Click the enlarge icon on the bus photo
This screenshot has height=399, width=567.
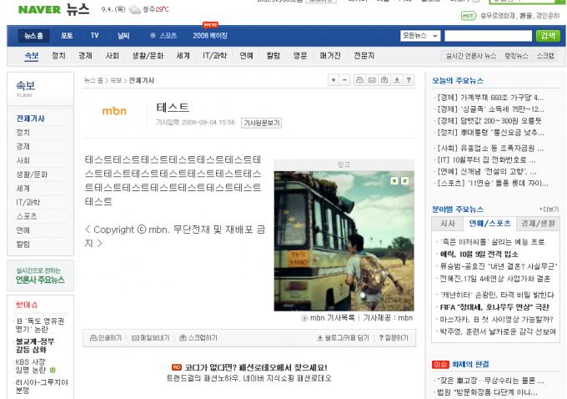(405, 180)
